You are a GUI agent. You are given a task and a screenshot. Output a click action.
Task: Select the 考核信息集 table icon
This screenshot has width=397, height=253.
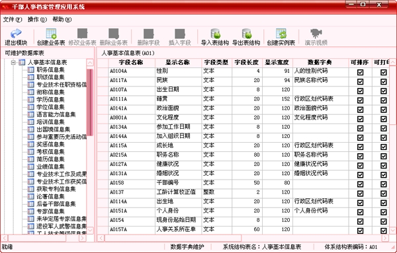(30, 152)
